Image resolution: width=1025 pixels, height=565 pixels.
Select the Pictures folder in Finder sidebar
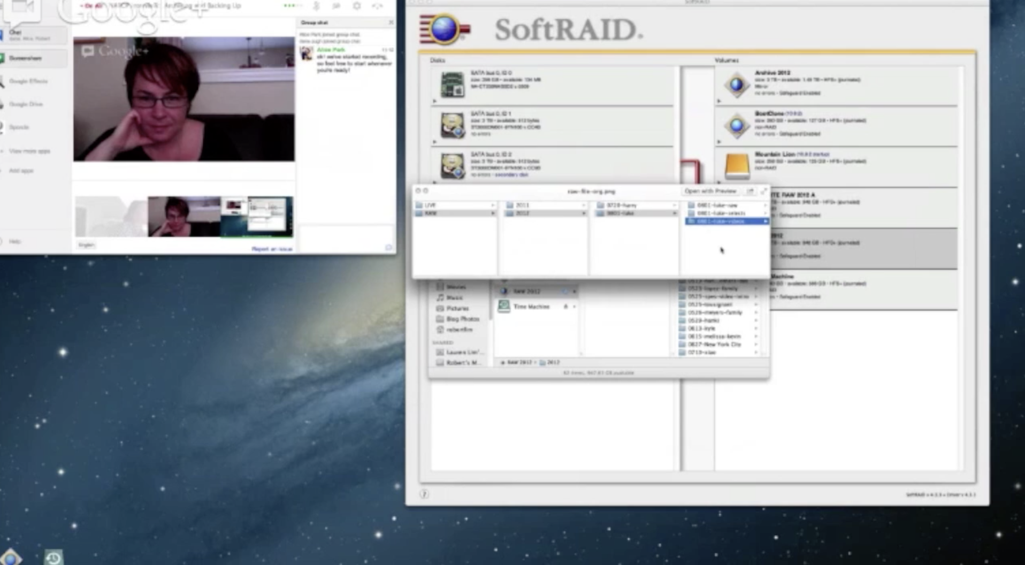coord(457,308)
